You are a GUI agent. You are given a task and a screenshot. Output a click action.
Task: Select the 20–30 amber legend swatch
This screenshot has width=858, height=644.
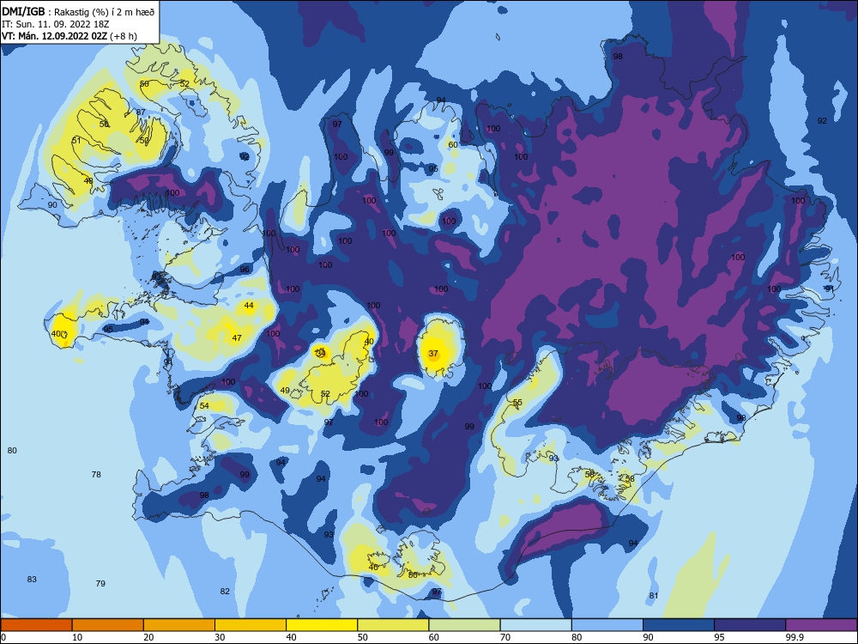click(179, 625)
